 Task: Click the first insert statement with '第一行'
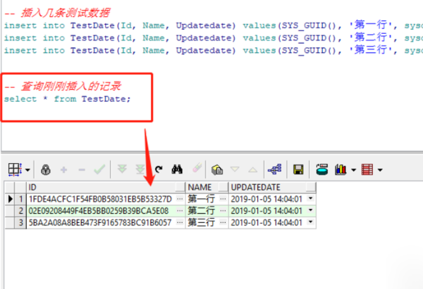(213, 25)
